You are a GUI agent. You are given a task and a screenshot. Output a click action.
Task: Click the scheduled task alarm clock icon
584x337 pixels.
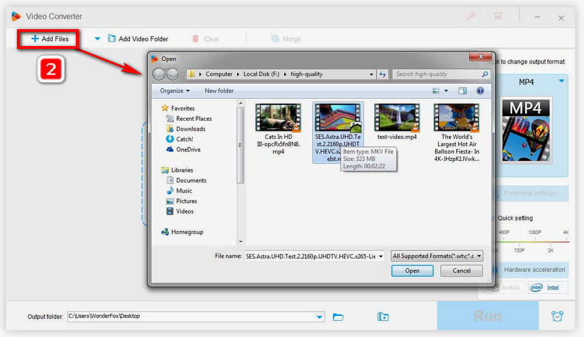557,315
